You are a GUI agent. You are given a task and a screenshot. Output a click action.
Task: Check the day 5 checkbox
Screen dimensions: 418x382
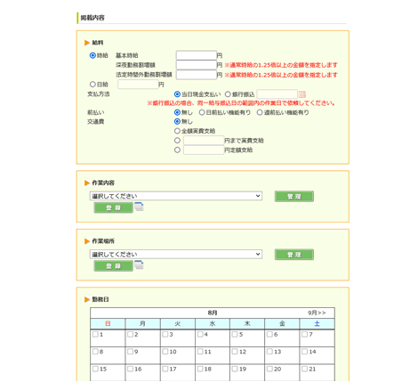235,335
